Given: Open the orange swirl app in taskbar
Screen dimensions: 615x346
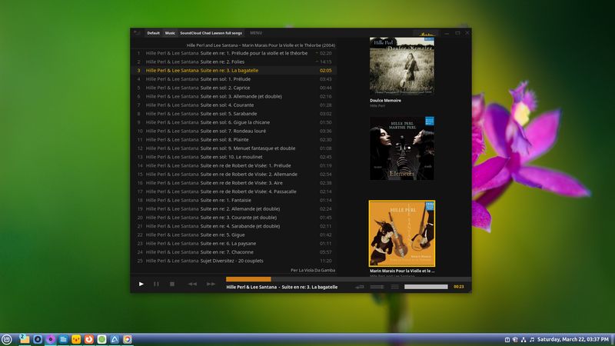Looking at the screenshot, I should (89, 339).
